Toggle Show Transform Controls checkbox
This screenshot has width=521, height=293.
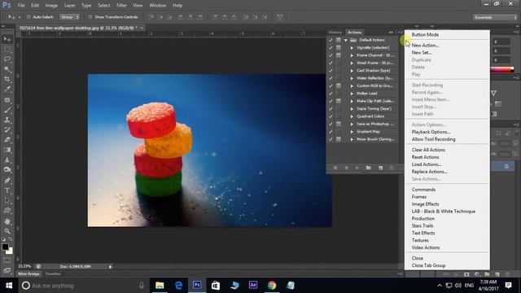(x=90, y=17)
